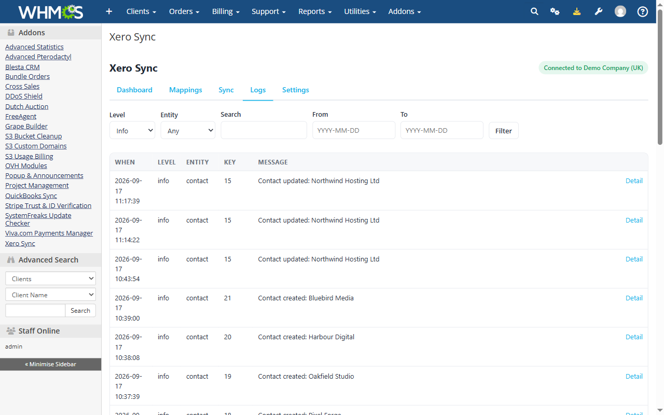
Task: Click the Connected to Demo Company badge
Action: (x=593, y=68)
